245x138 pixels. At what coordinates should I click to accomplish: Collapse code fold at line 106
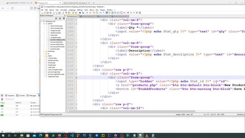76,20
